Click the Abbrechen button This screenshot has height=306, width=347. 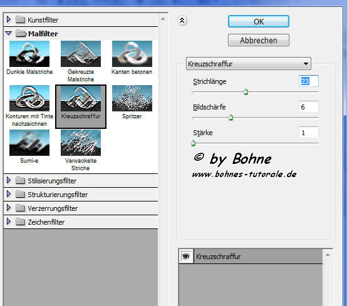click(x=259, y=40)
